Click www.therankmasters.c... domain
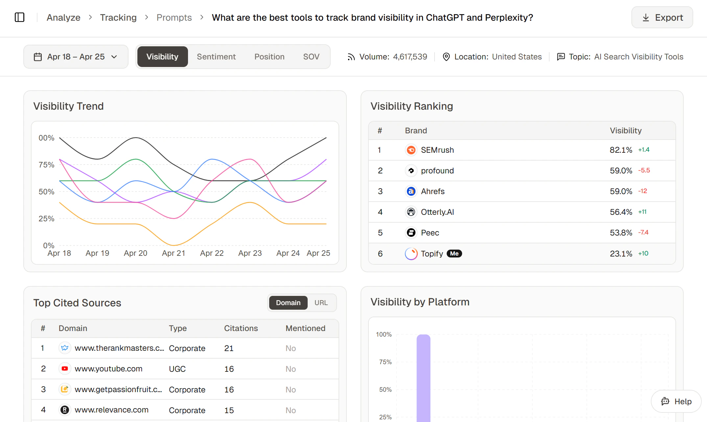707x422 pixels. pyautogui.click(x=119, y=348)
